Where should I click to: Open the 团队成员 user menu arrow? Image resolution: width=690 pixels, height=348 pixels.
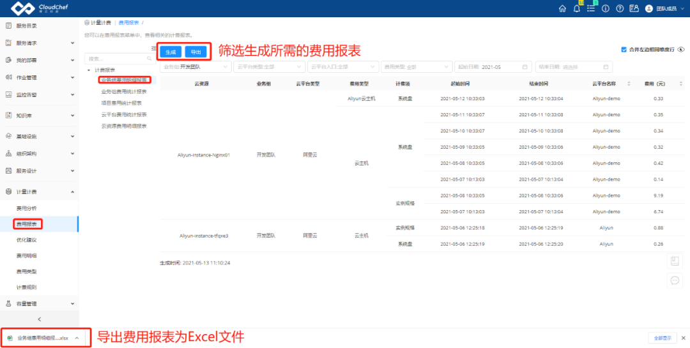682,9
